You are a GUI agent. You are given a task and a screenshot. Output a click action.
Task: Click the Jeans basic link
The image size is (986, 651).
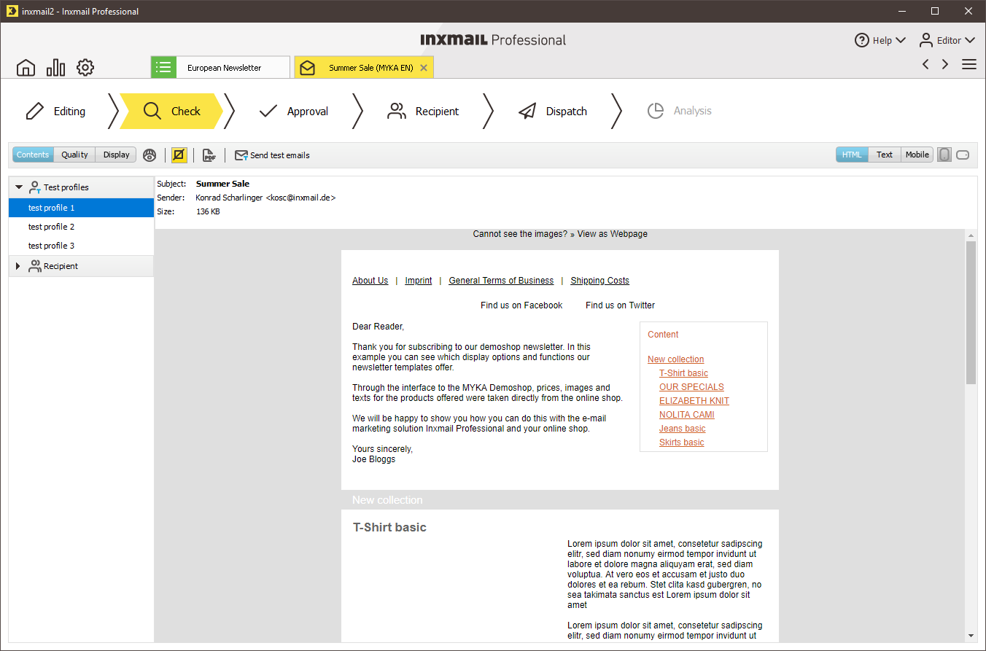[x=683, y=429]
